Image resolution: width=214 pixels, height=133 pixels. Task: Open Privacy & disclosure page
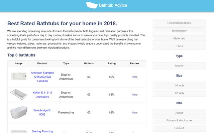179,120
